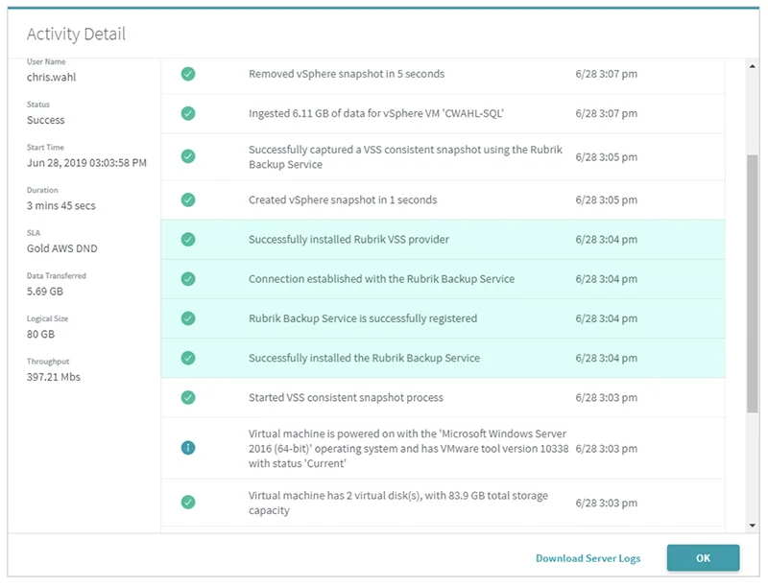Click the checkmark beside 'Successfully installed the Rubrik Backup Service'
Viewport: 768px width, 586px height.
pos(188,358)
